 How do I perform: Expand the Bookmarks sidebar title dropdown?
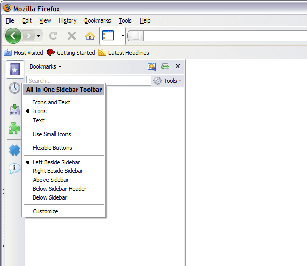click(x=46, y=66)
